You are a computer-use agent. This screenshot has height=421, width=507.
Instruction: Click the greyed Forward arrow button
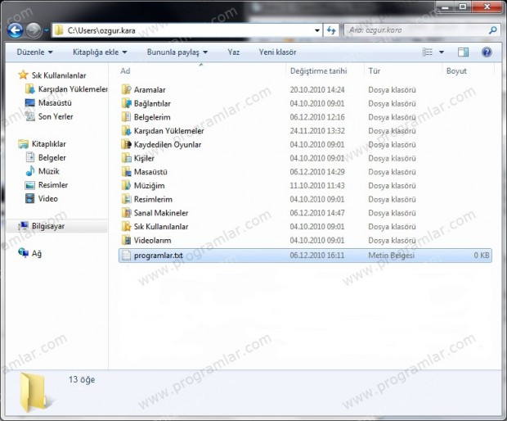pos(34,31)
